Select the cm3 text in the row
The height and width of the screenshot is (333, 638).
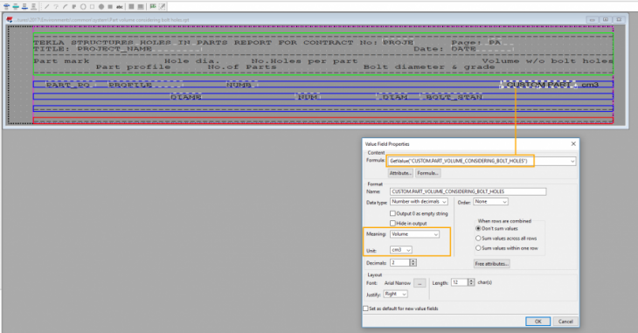coord(590,85)
